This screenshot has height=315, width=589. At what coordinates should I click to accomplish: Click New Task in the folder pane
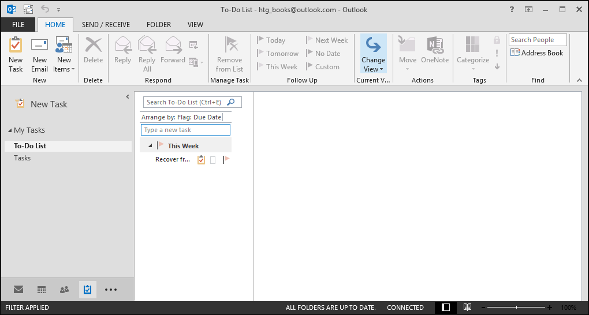[42, 104]
